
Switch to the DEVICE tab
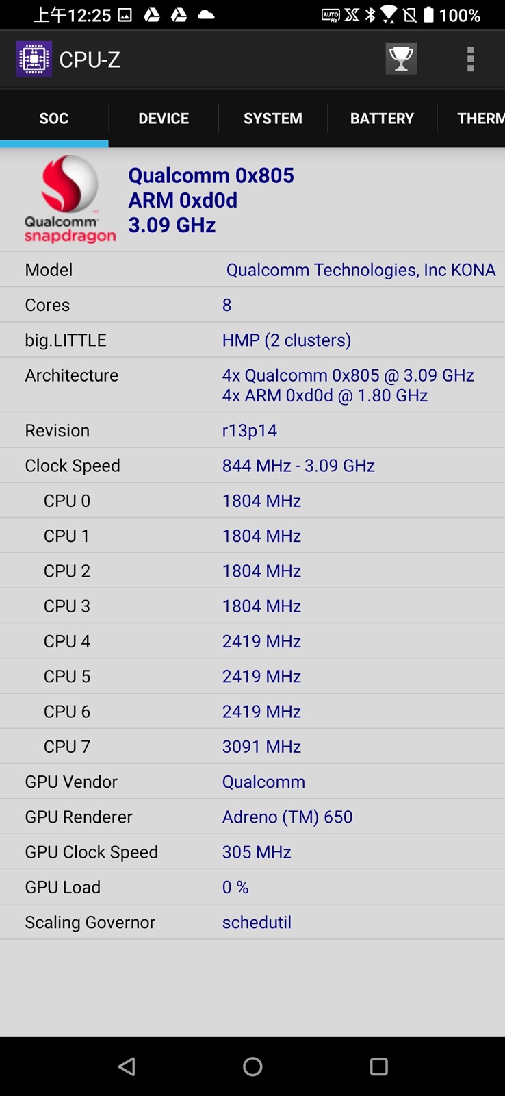164,119
